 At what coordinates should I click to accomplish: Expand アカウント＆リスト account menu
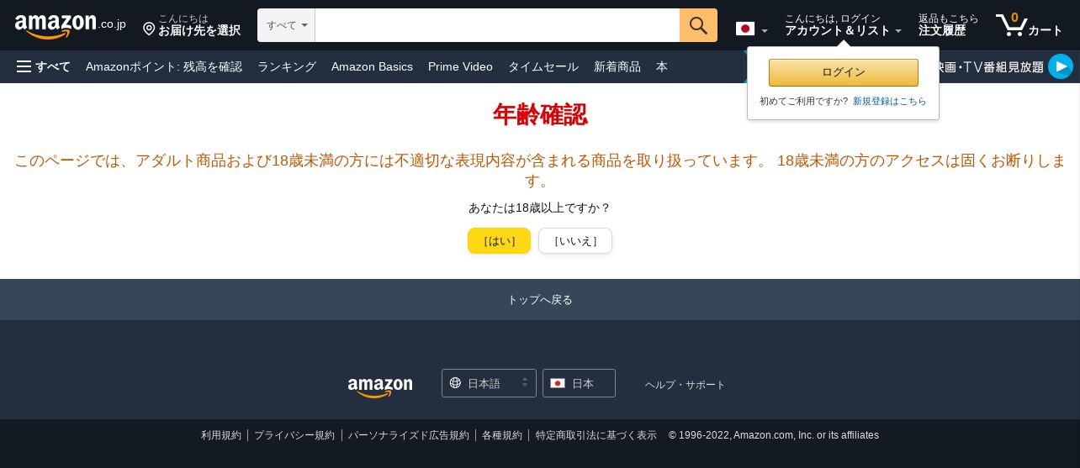pos(843,25)
